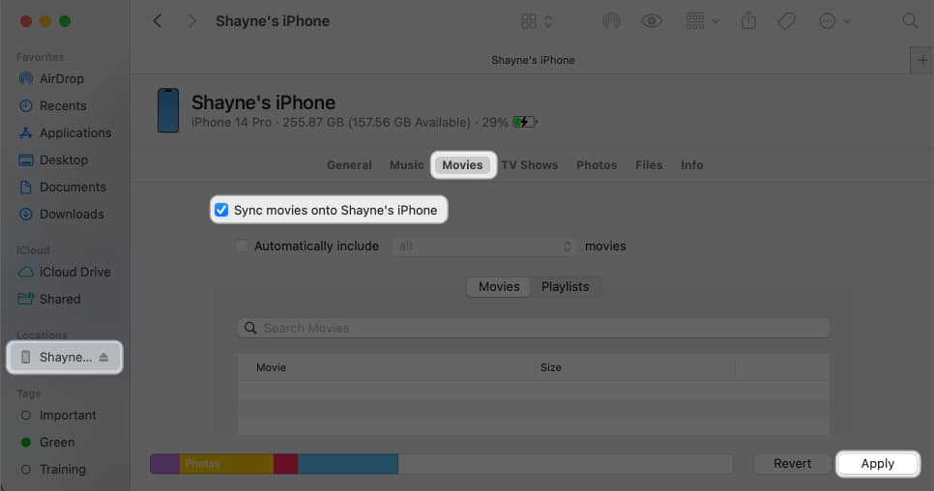The height and width of the screenshot is (491, 934).
Task: Select the Playlists segmented button
Action: pos(565,287)
